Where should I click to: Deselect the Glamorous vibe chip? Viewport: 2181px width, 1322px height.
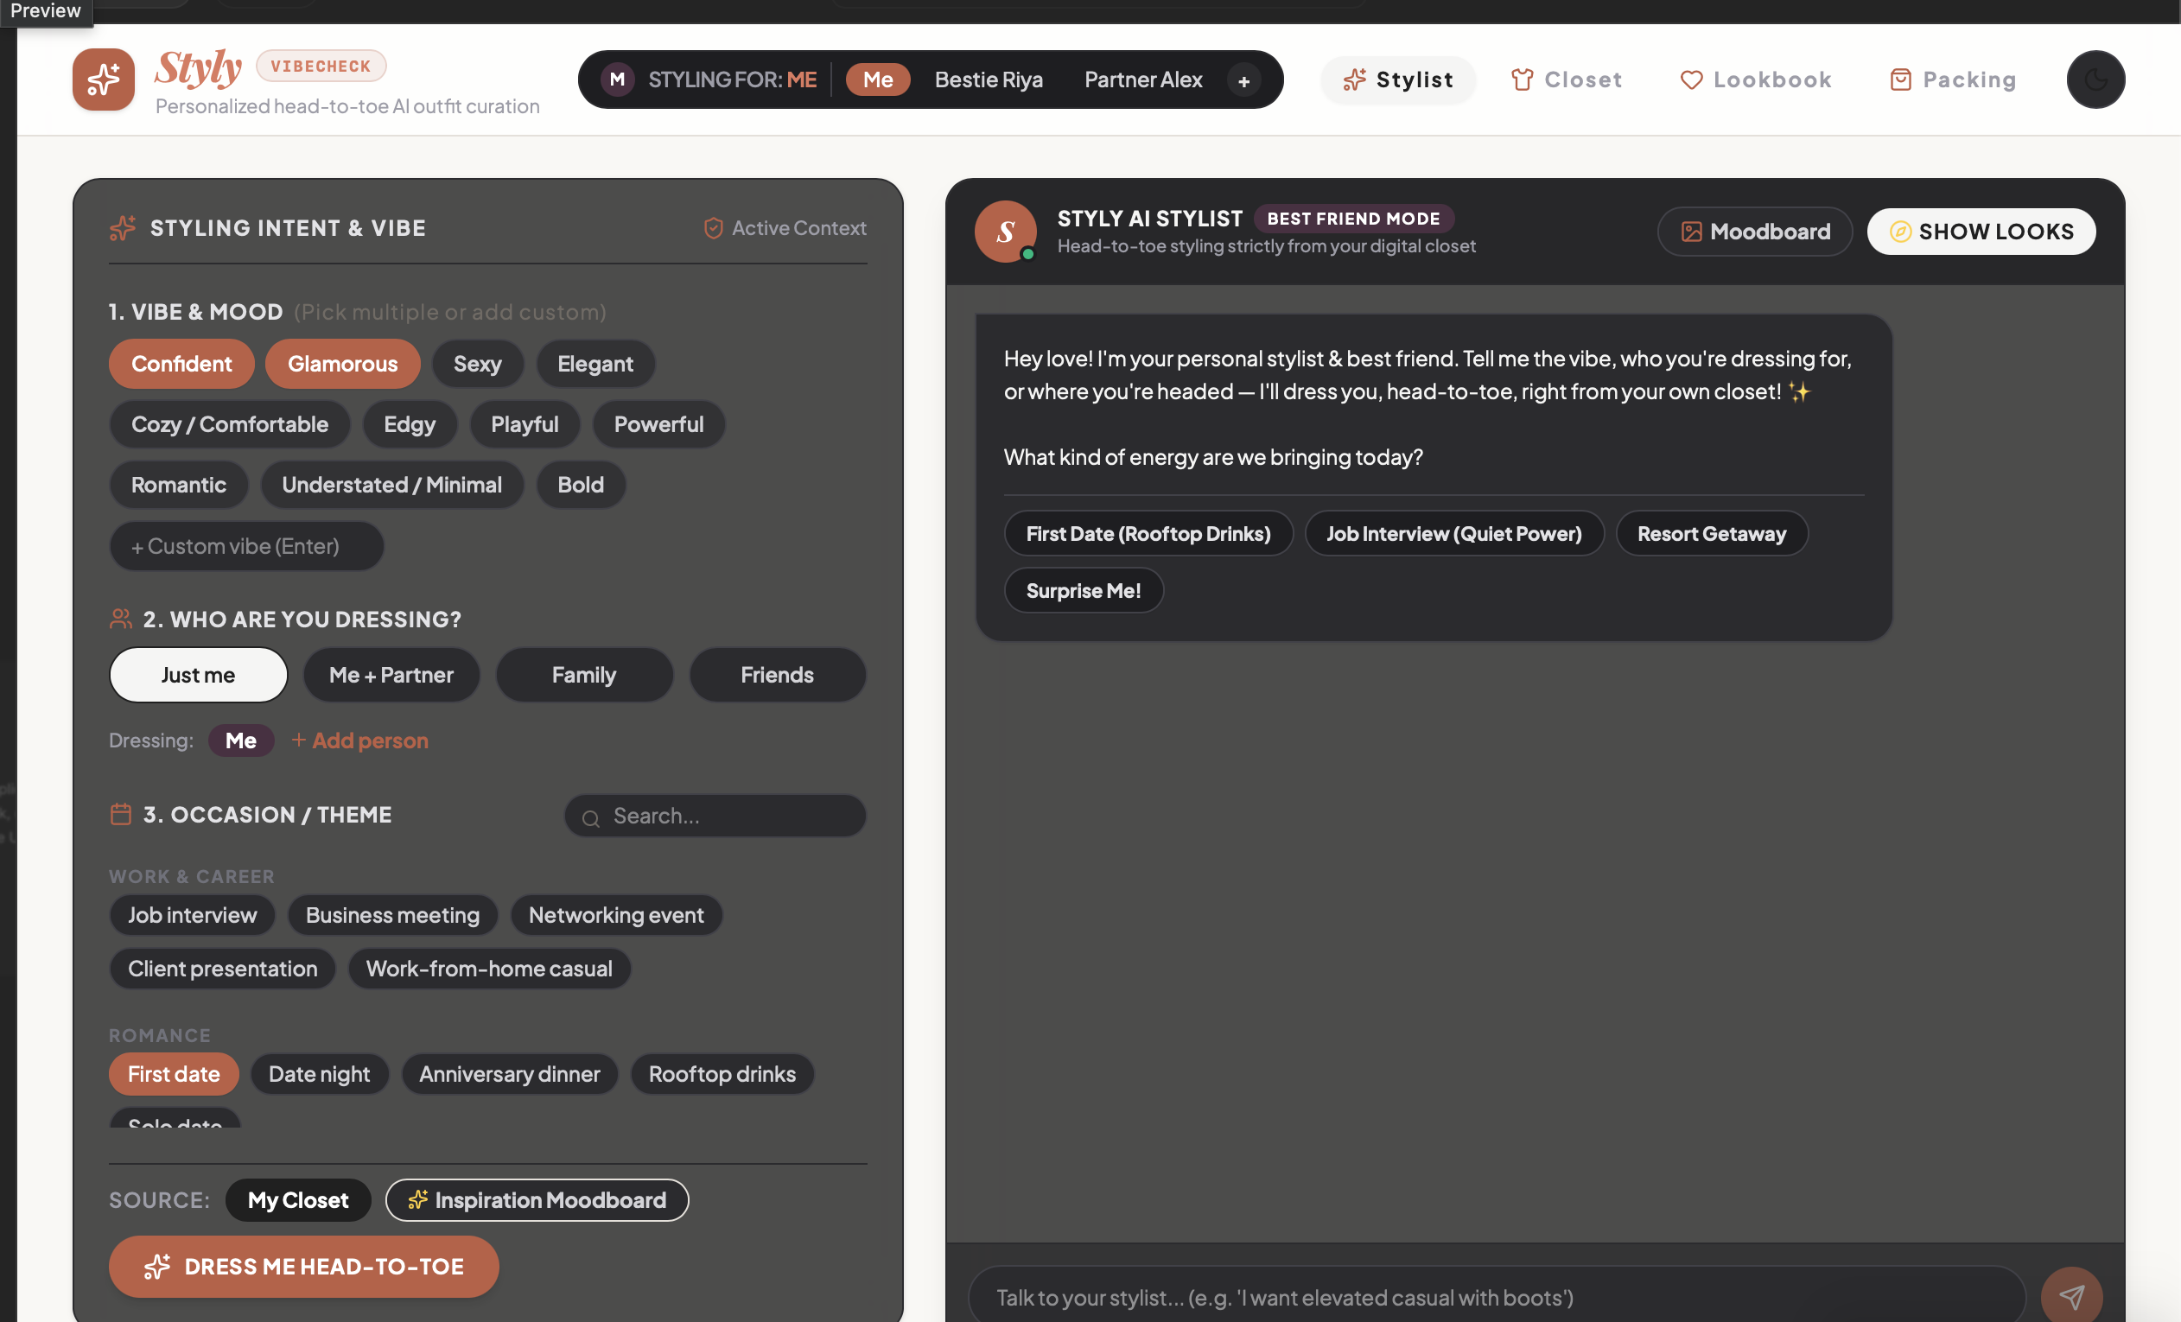[342, 364]
